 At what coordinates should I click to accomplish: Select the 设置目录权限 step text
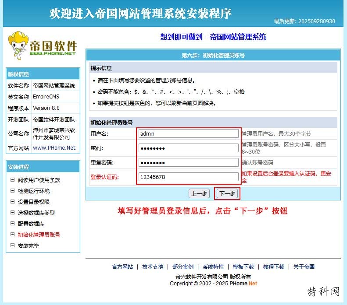point(34,202)
